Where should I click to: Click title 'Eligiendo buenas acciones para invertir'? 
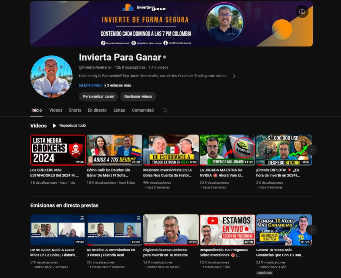(165, 253)
